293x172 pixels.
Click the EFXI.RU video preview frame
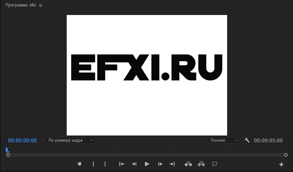click(x=147, y=75)
